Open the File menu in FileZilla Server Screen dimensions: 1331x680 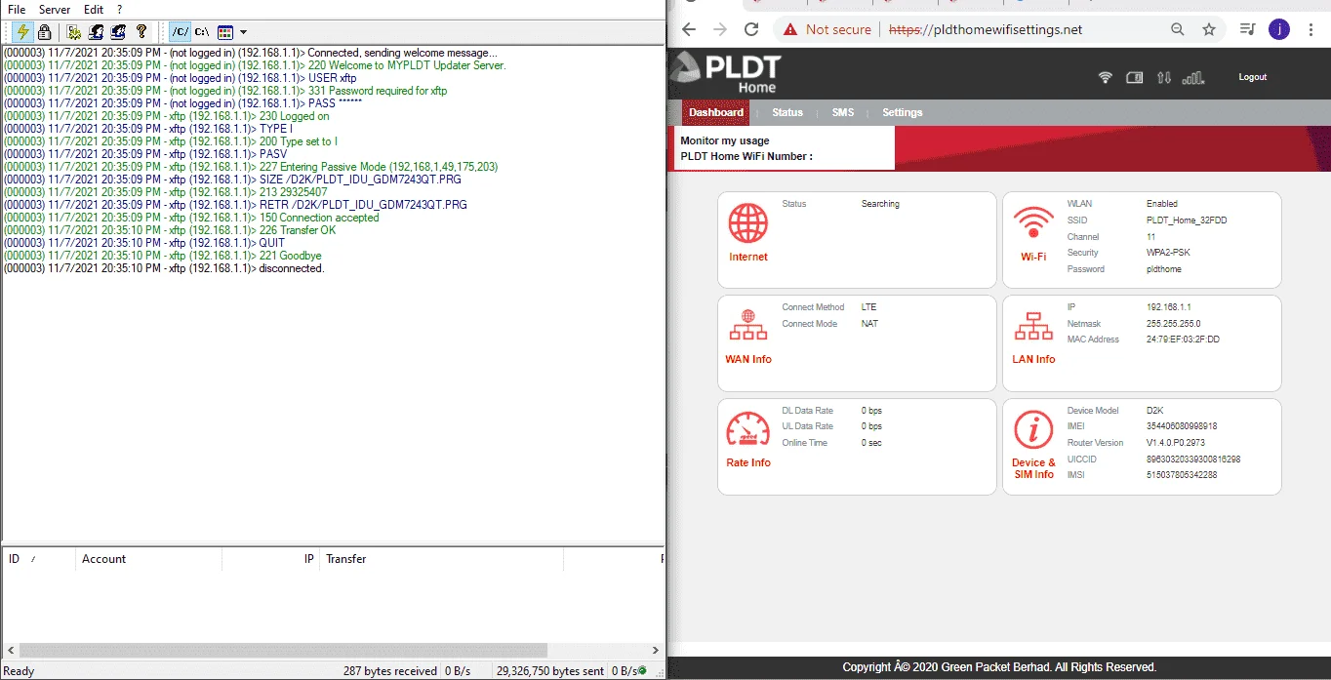click(17, 10)
